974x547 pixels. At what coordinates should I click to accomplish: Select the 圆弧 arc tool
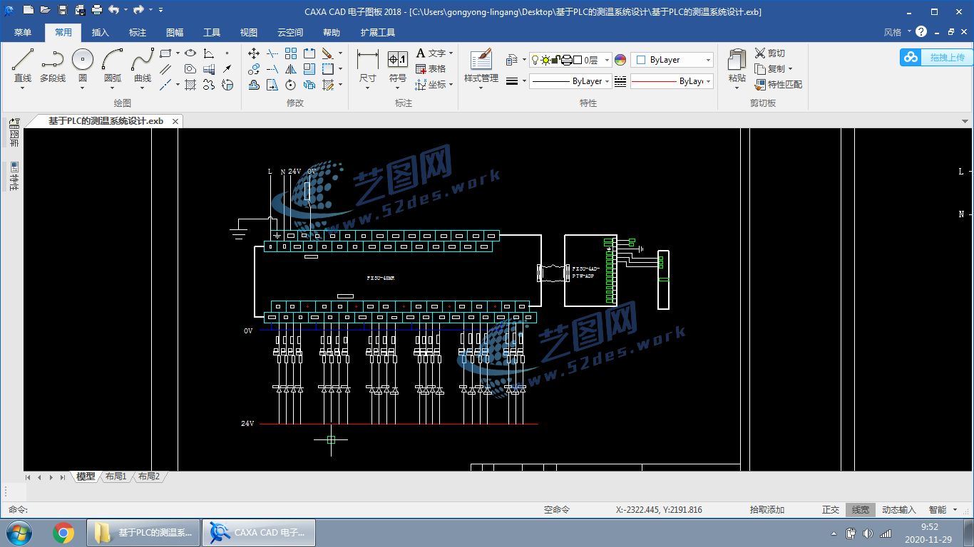pos(113,65)
